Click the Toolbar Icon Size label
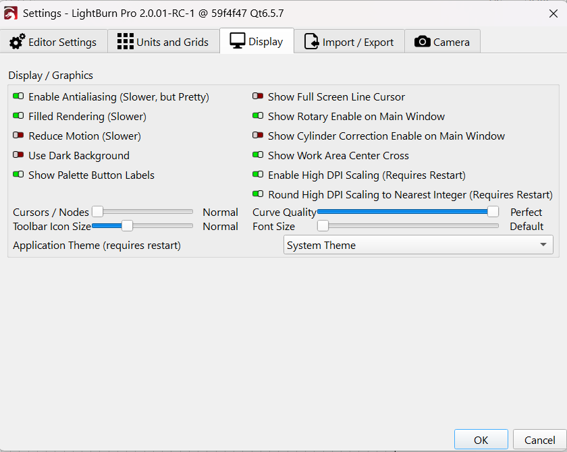Viewport: 567px width, 452px height. [52, 227]
